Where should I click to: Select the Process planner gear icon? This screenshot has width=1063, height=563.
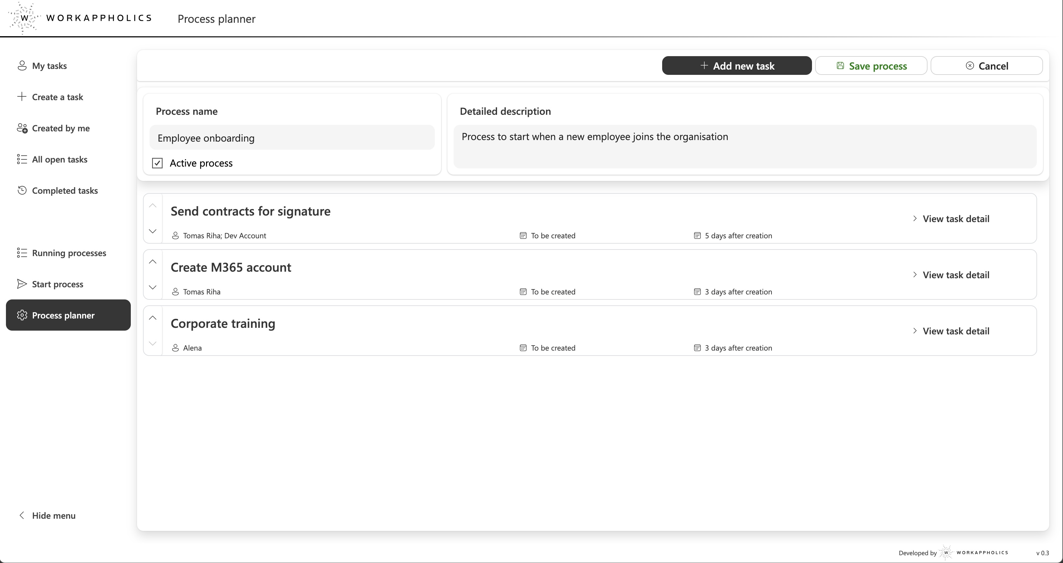point(22,315)
